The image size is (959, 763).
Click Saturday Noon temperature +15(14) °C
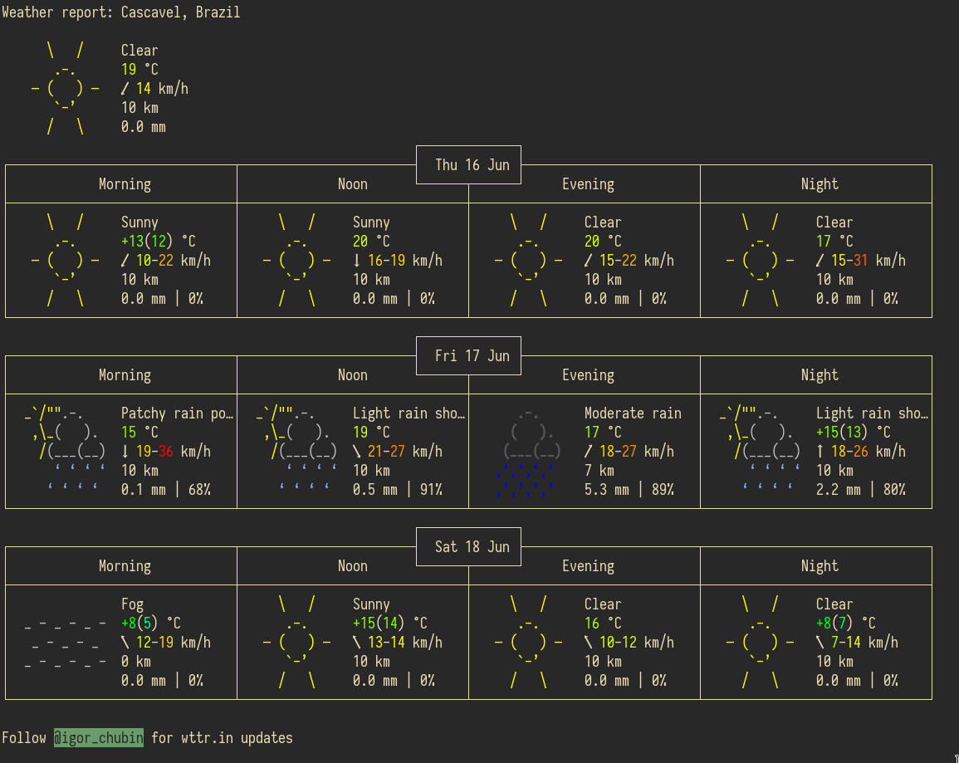pyautogui.click(x=389, y=623)
